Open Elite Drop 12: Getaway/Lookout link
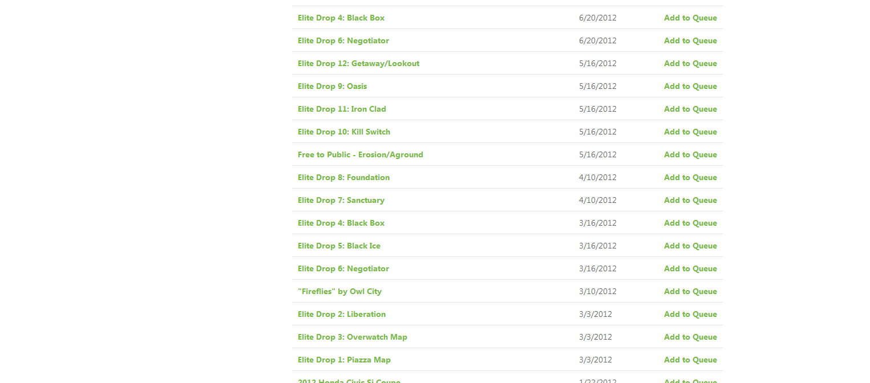The height and width of the screenshot is (383, 870). click(358, 63)
